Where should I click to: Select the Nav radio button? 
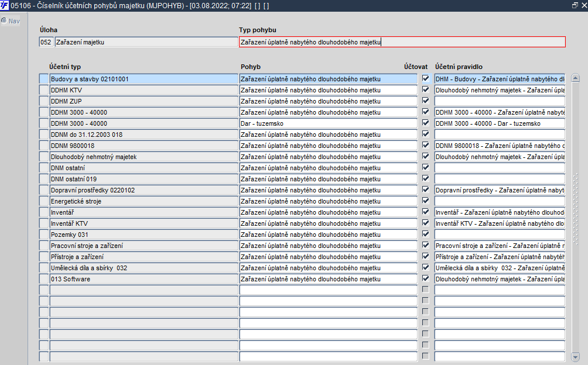[4, 20]
